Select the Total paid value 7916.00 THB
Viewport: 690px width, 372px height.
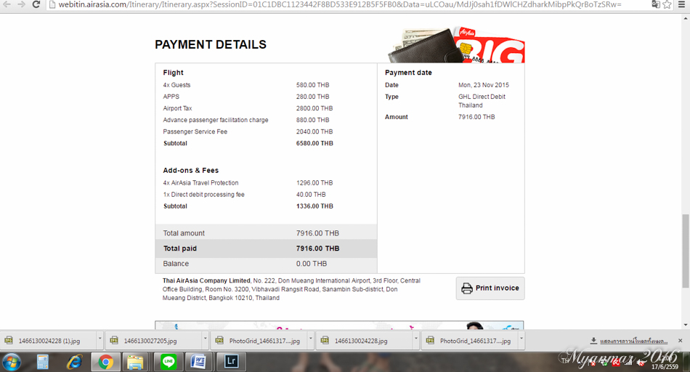pyautogui.click(x=317, y=248)
